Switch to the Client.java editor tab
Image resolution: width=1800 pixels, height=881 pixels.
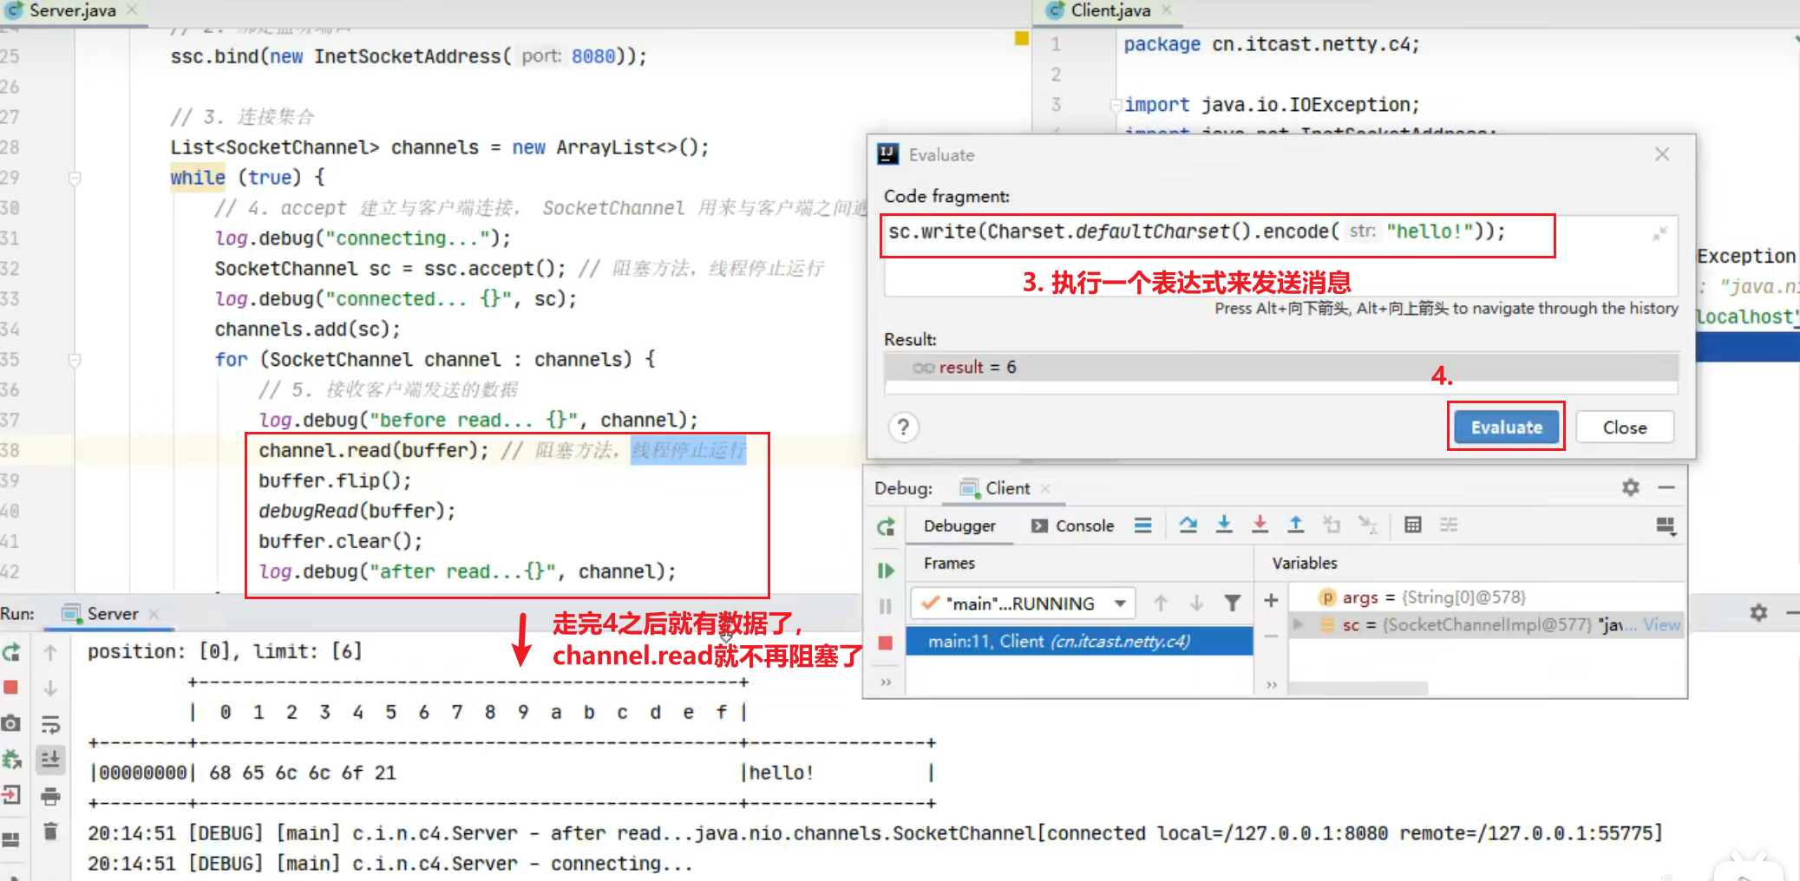click(x=1109, y=10)
